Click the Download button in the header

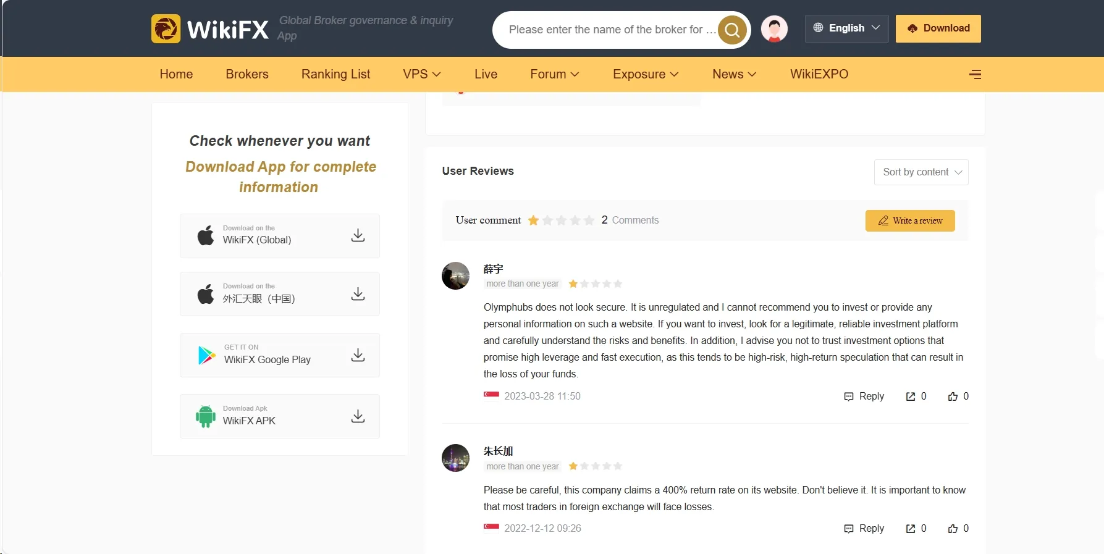[x=938, y=28]
